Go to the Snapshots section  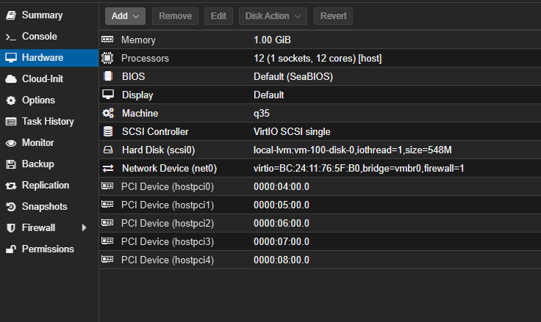click(44, 207)
